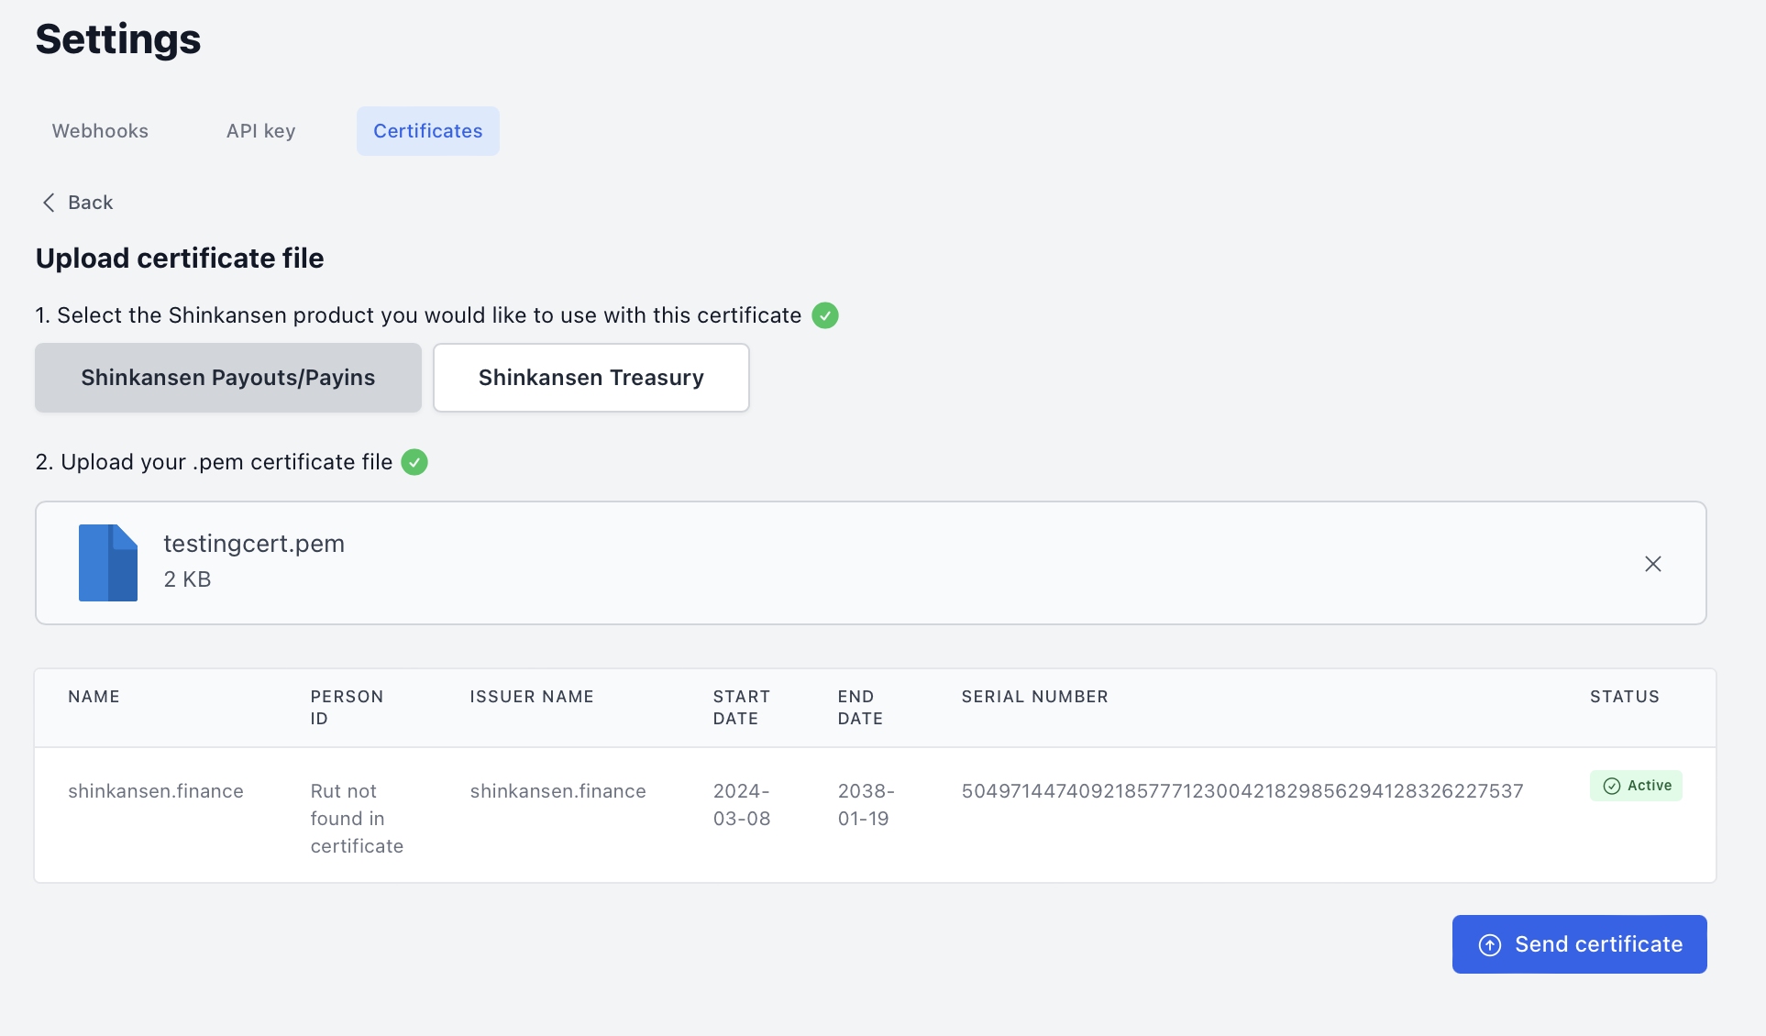Click the testingcert.pem file name
1766x1036 pixels.
pos(254,544)
